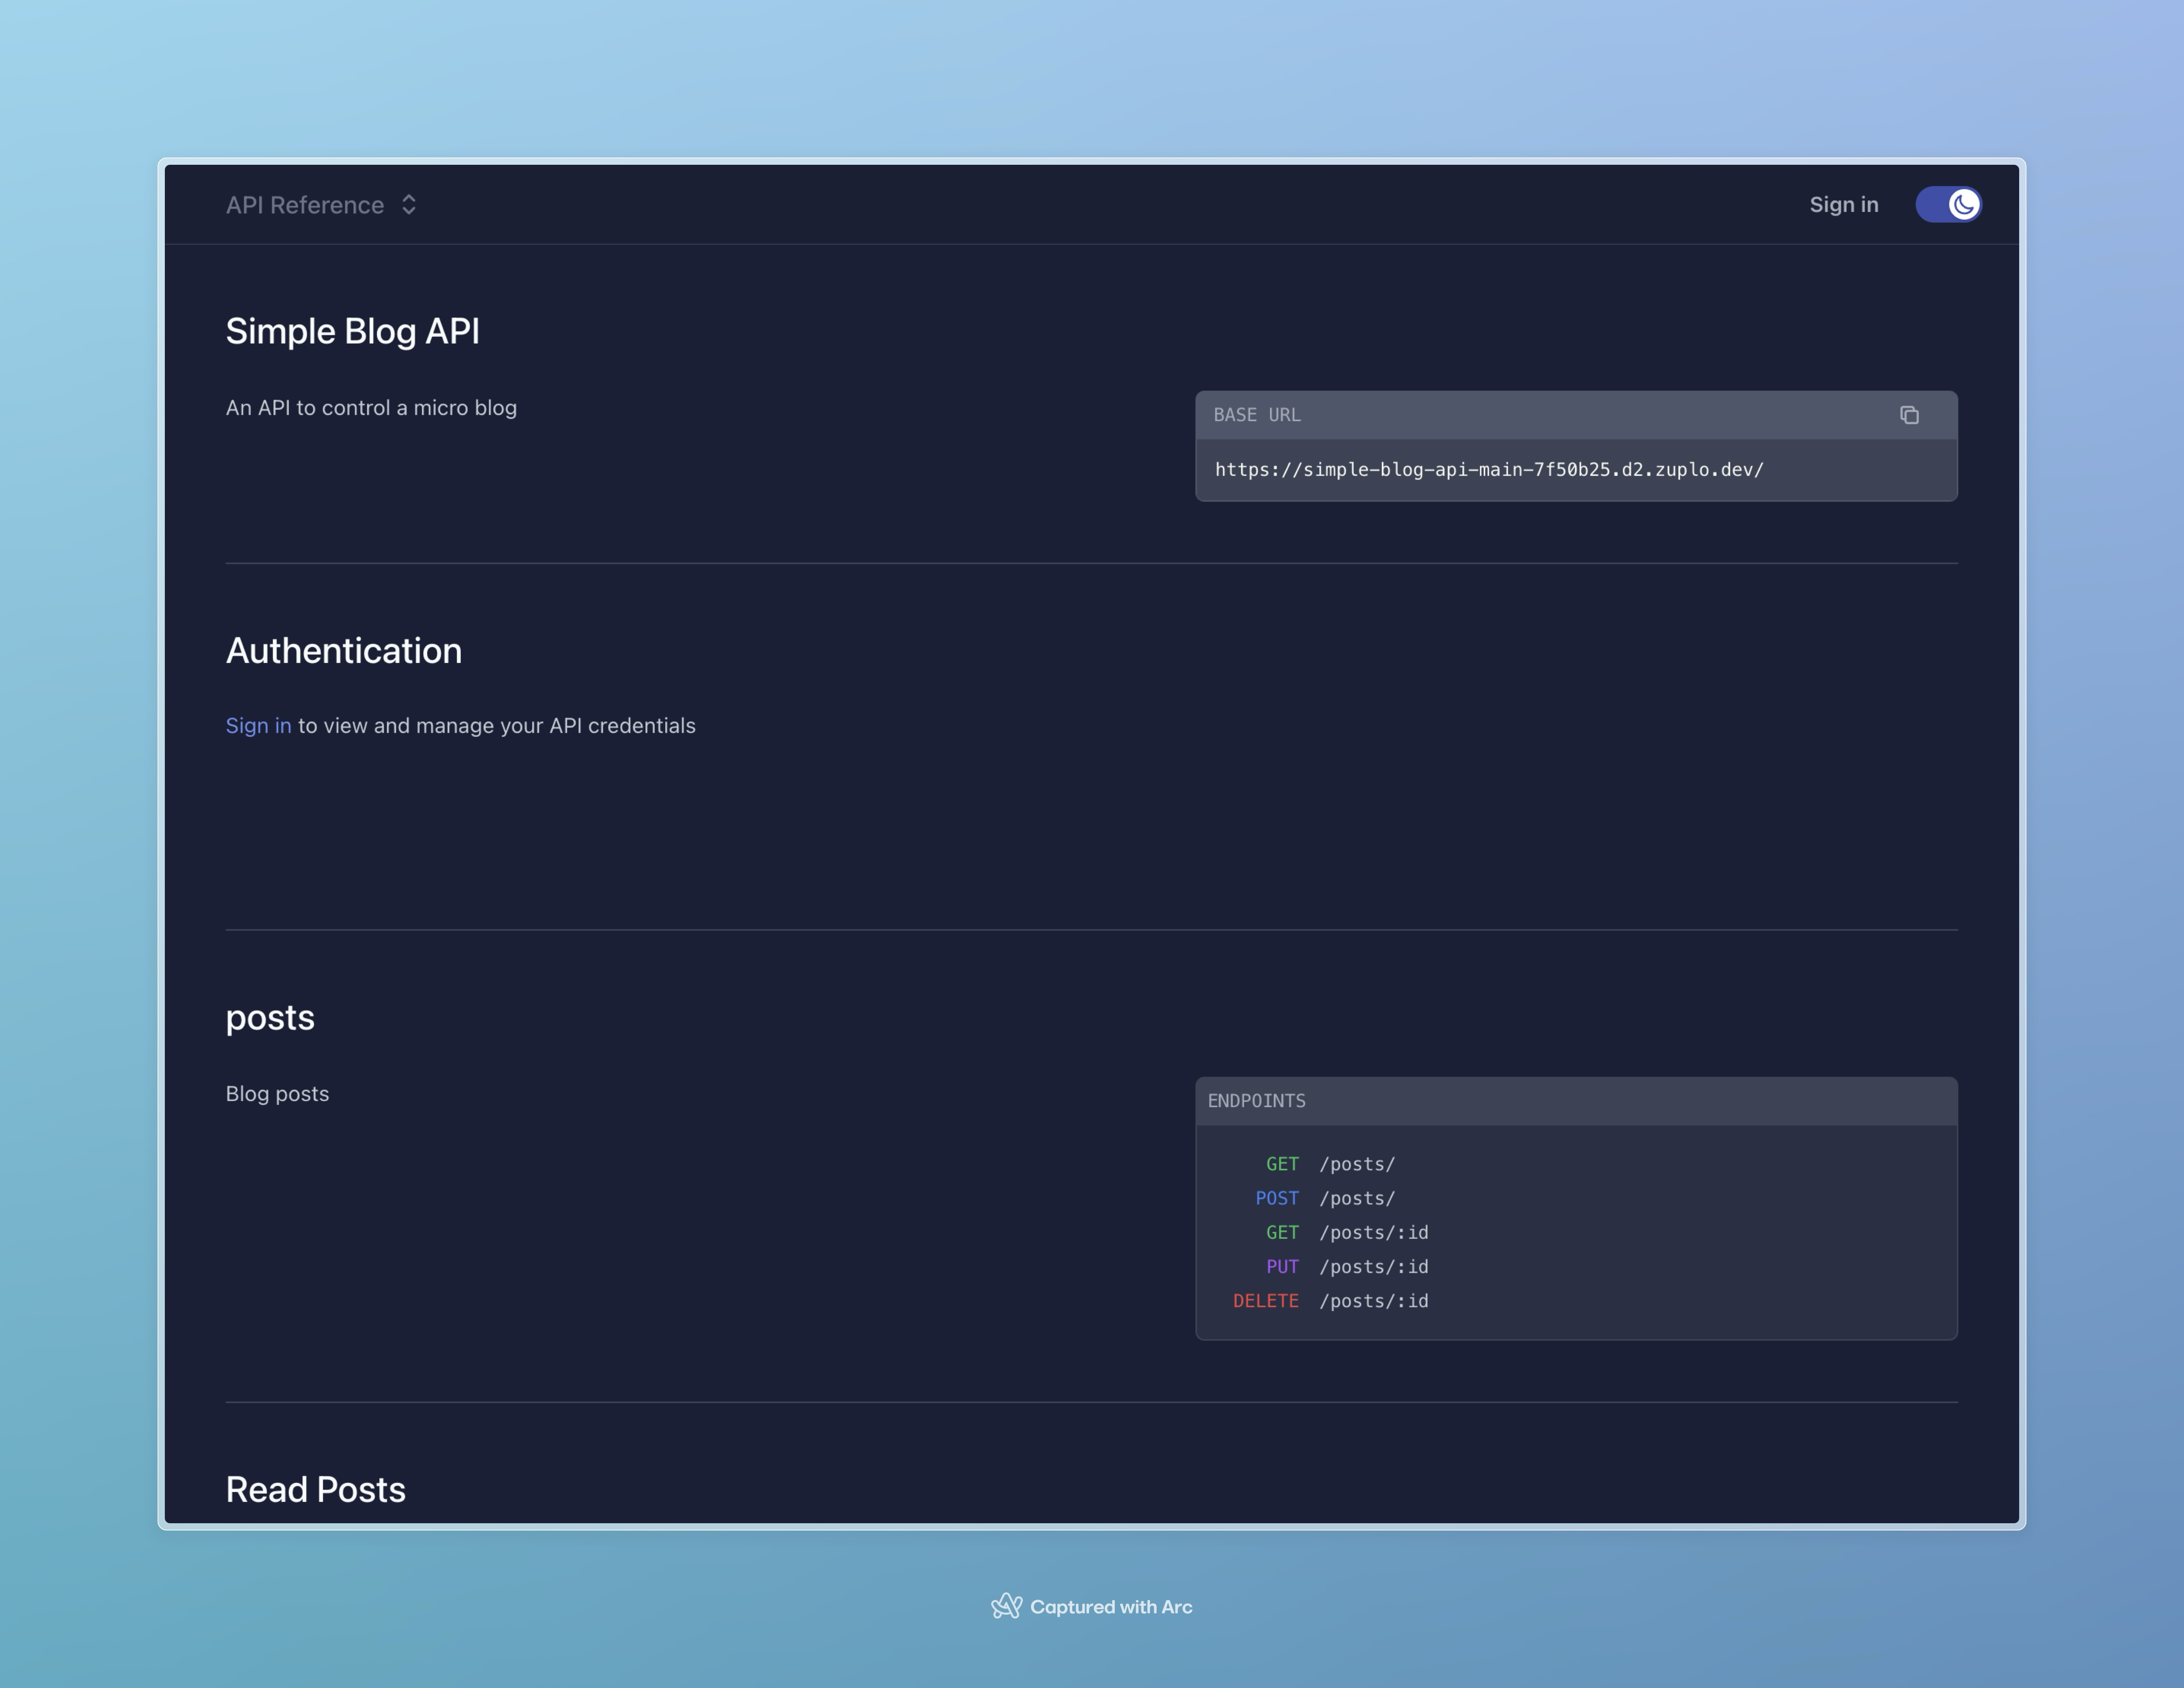Open the API Reference dropdown

pyautogui.click(x=321, y=205)
